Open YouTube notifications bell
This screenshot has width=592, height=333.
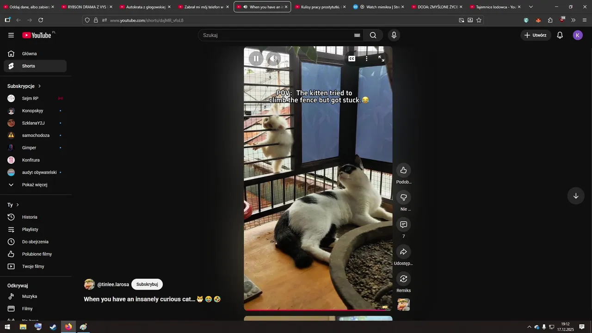(560, 35)
